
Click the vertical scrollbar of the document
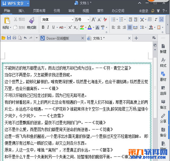point(155,85)
